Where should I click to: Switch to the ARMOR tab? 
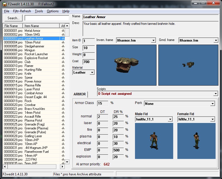point(79,94)
